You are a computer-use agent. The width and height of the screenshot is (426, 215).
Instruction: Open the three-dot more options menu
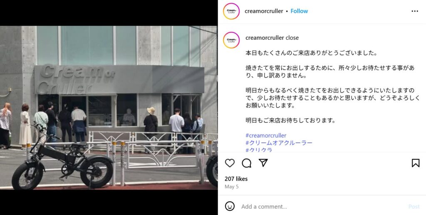click(x=415, y=11)
